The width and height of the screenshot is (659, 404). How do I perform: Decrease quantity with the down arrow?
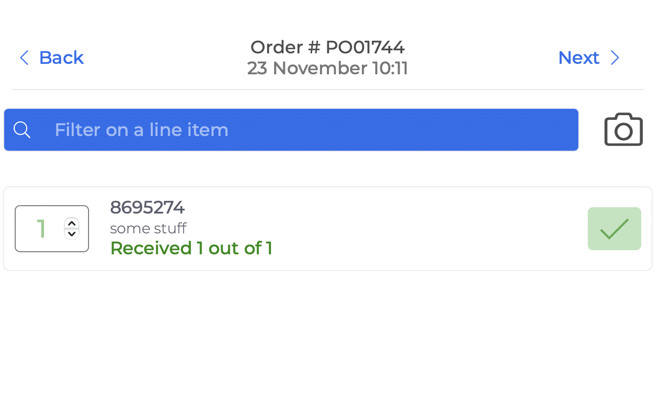click(72, 234)
